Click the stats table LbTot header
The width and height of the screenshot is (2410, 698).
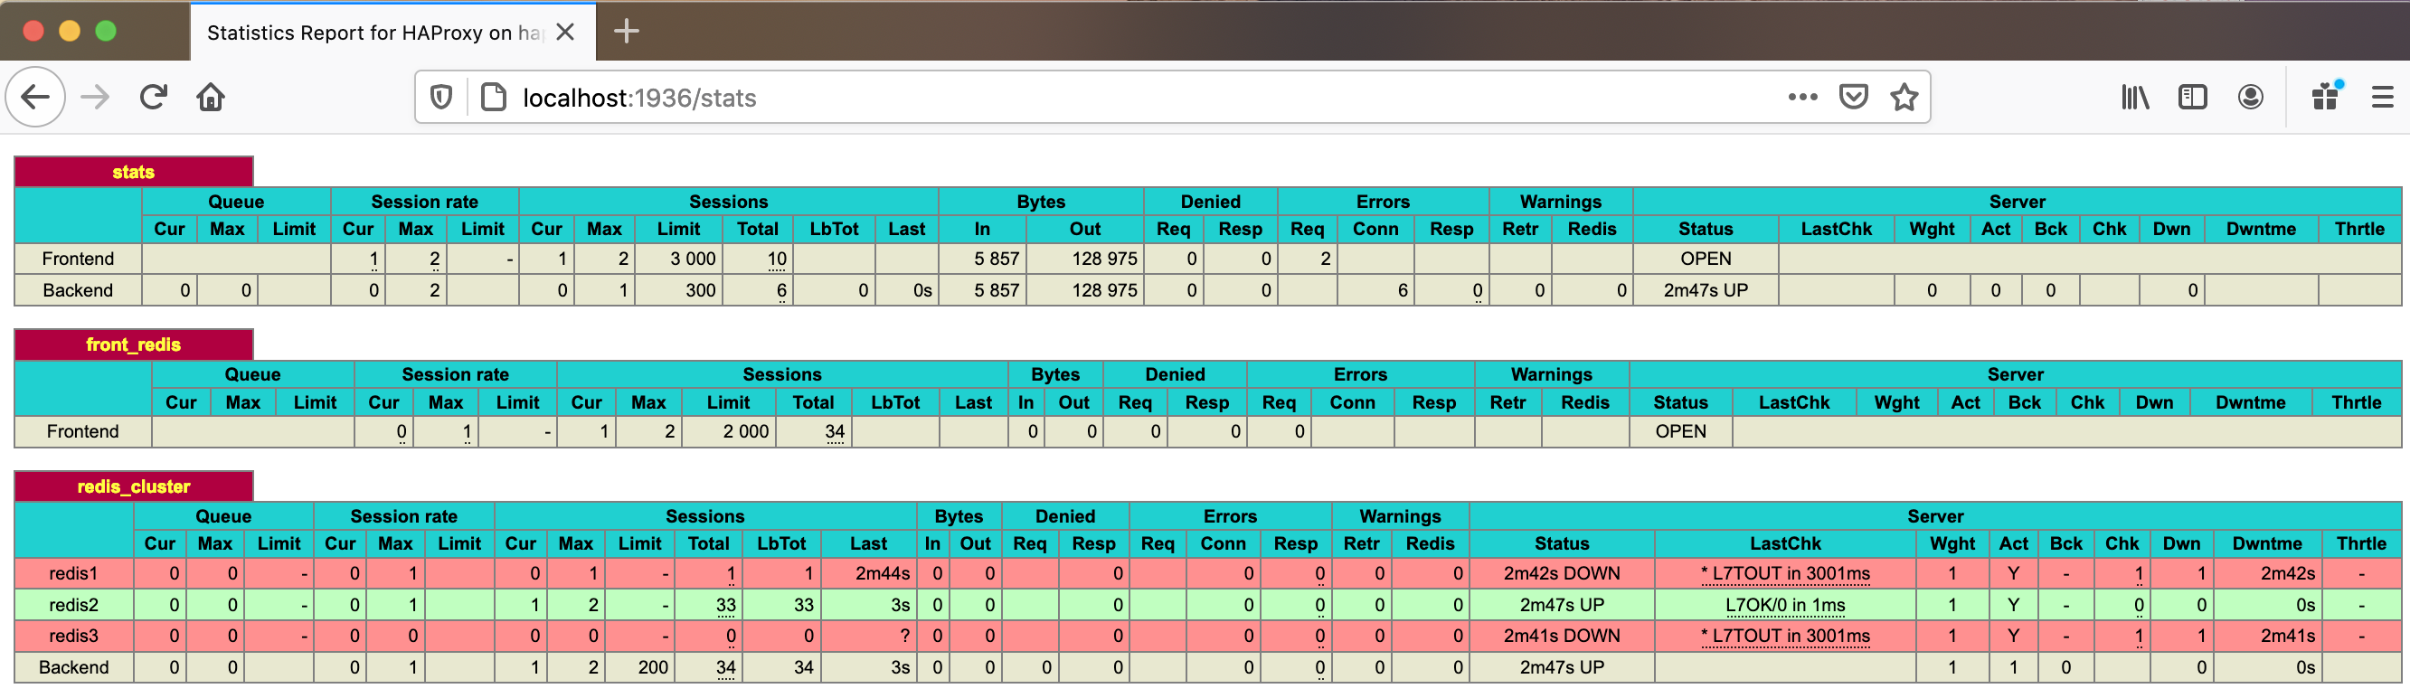[x=834, y=230]
